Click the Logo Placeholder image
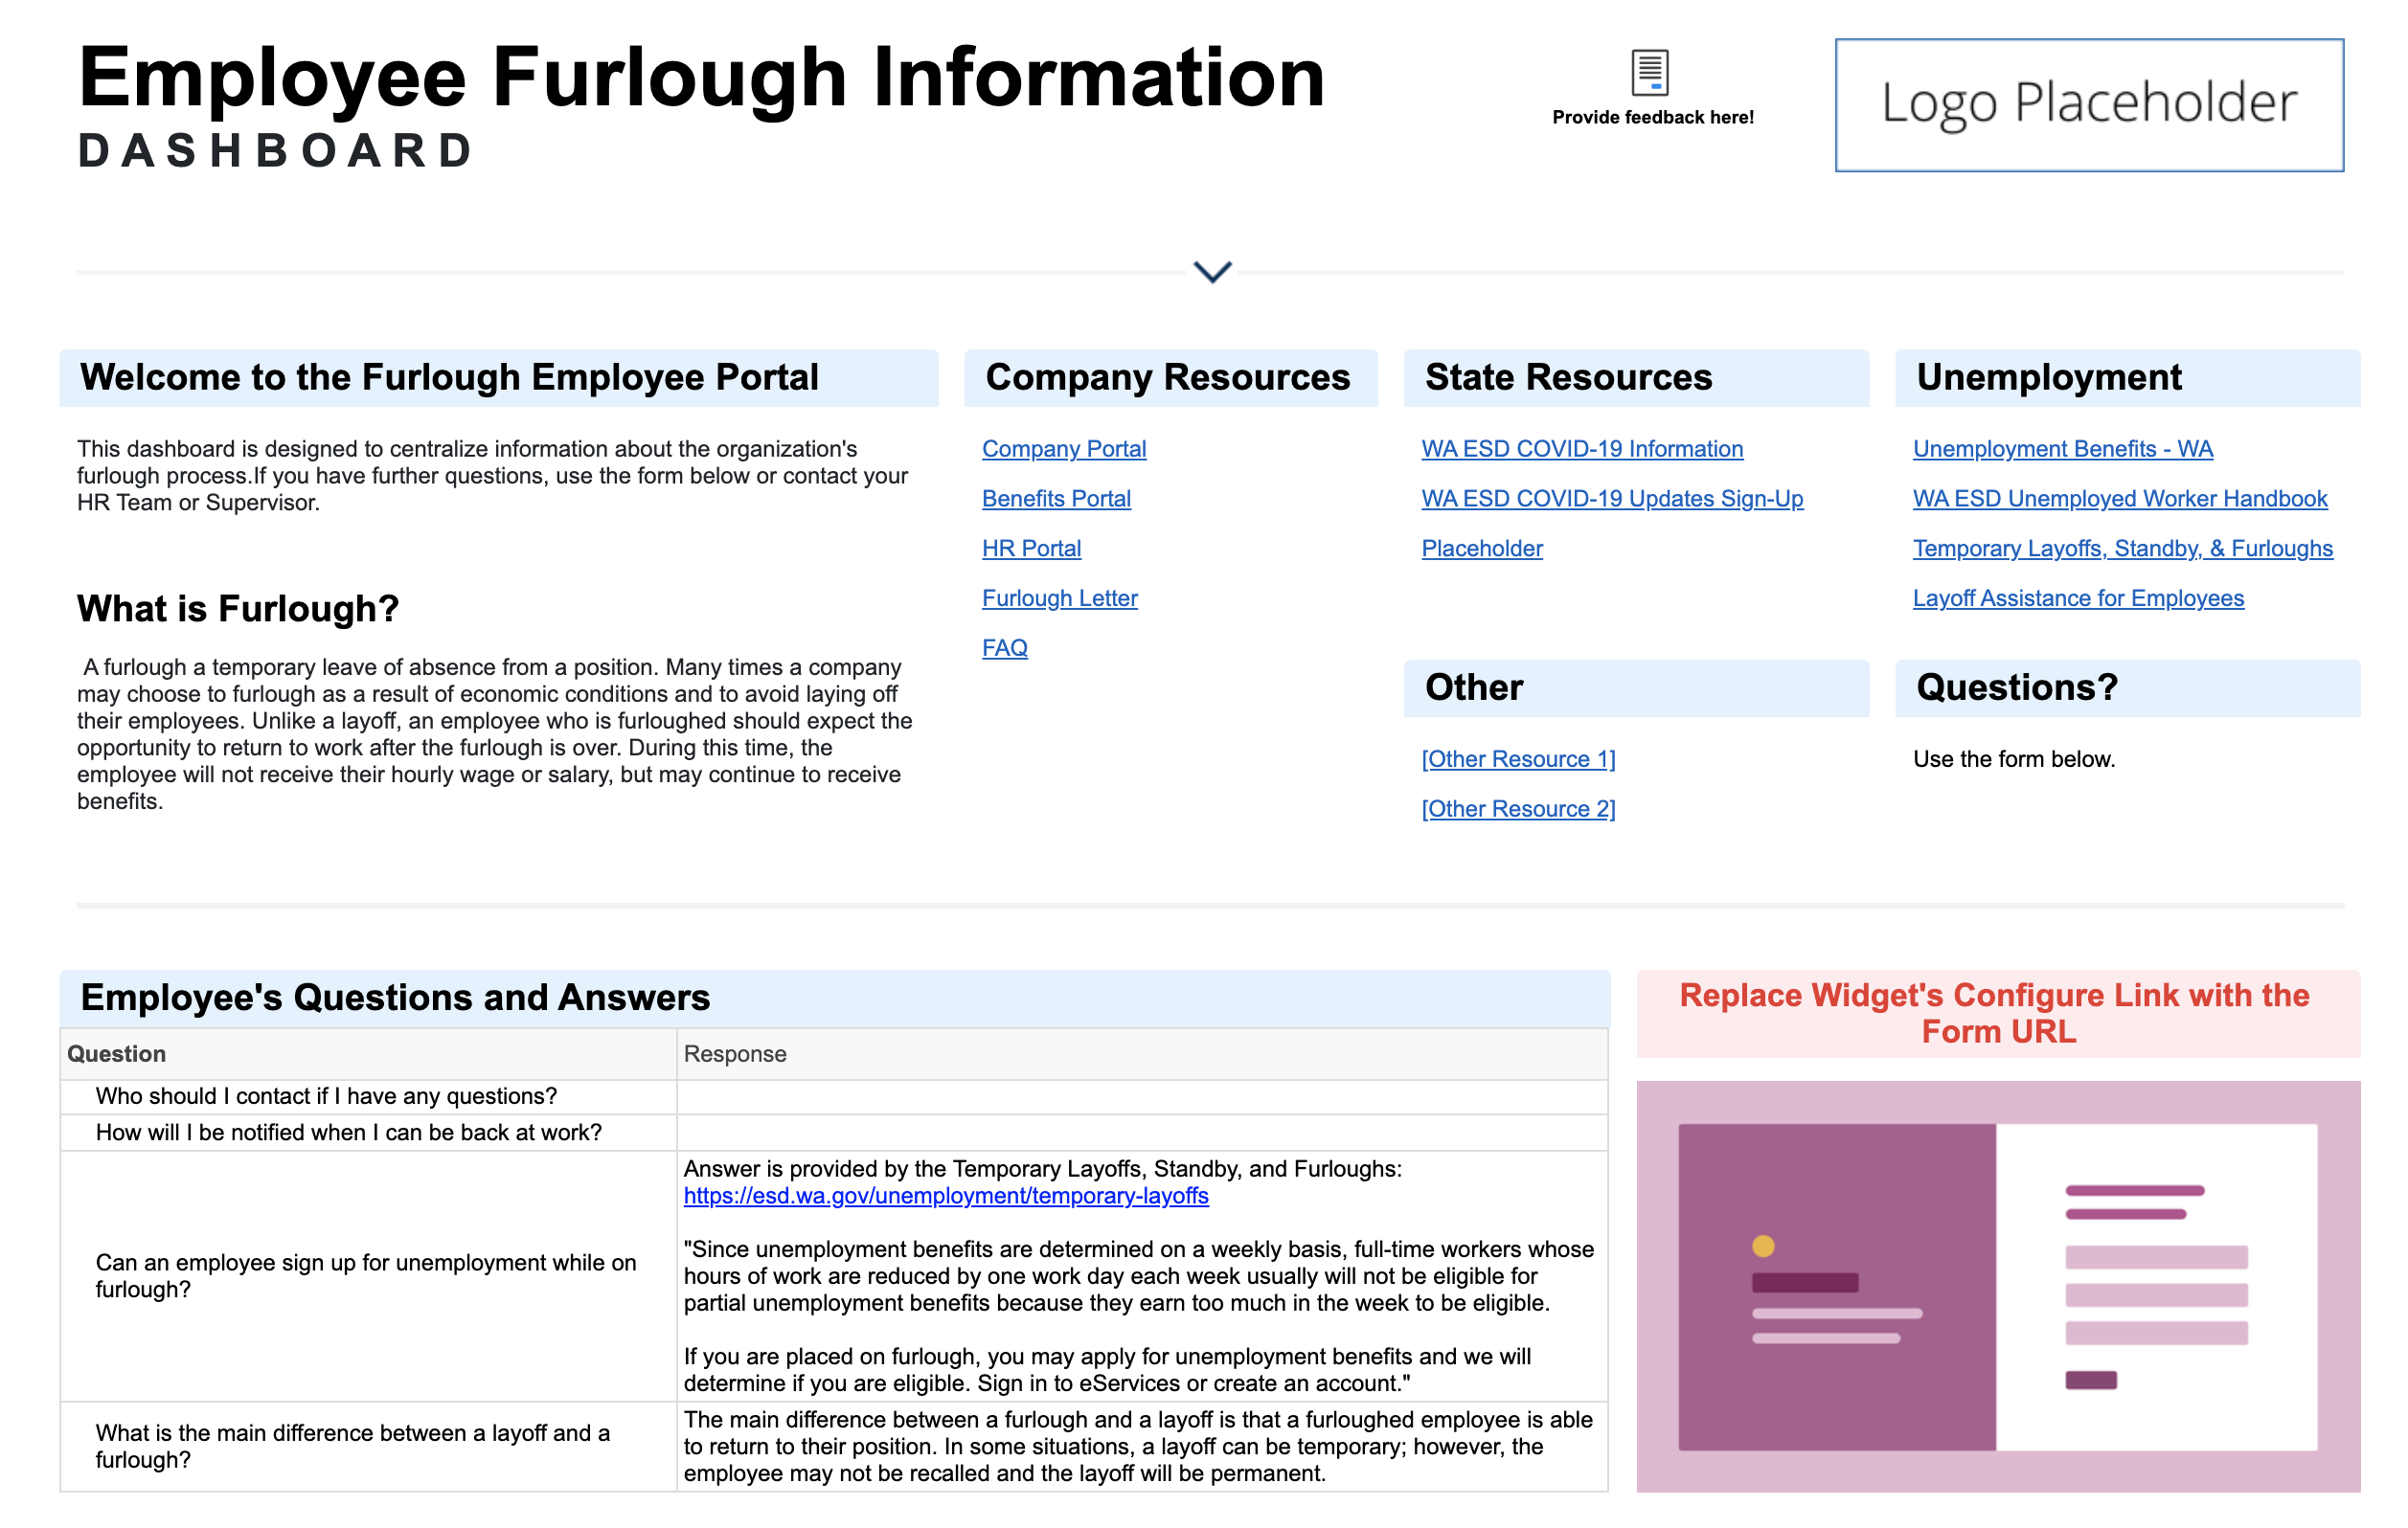This screenshot has height=1528, width=2408. (2088, 105)
